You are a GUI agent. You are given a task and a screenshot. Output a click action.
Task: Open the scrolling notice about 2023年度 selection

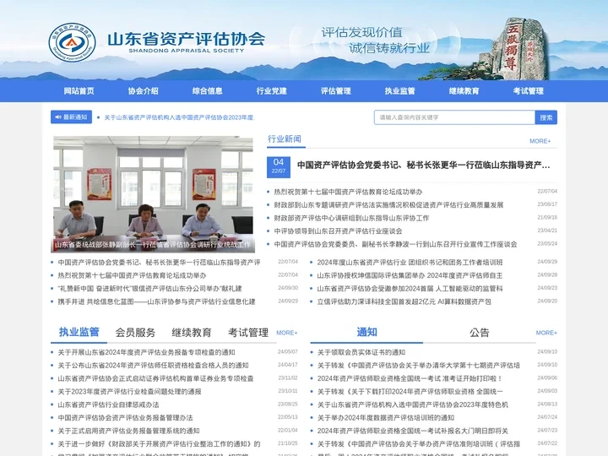pos(180,117)
